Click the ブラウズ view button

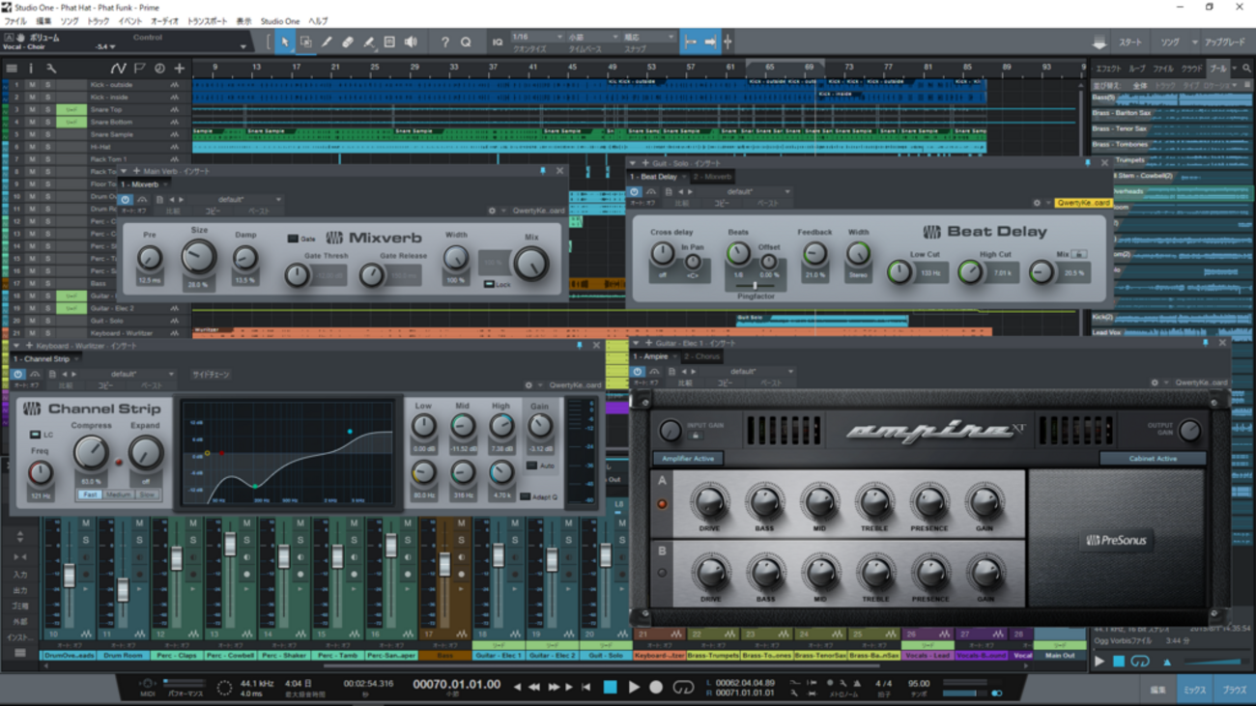1234,691
